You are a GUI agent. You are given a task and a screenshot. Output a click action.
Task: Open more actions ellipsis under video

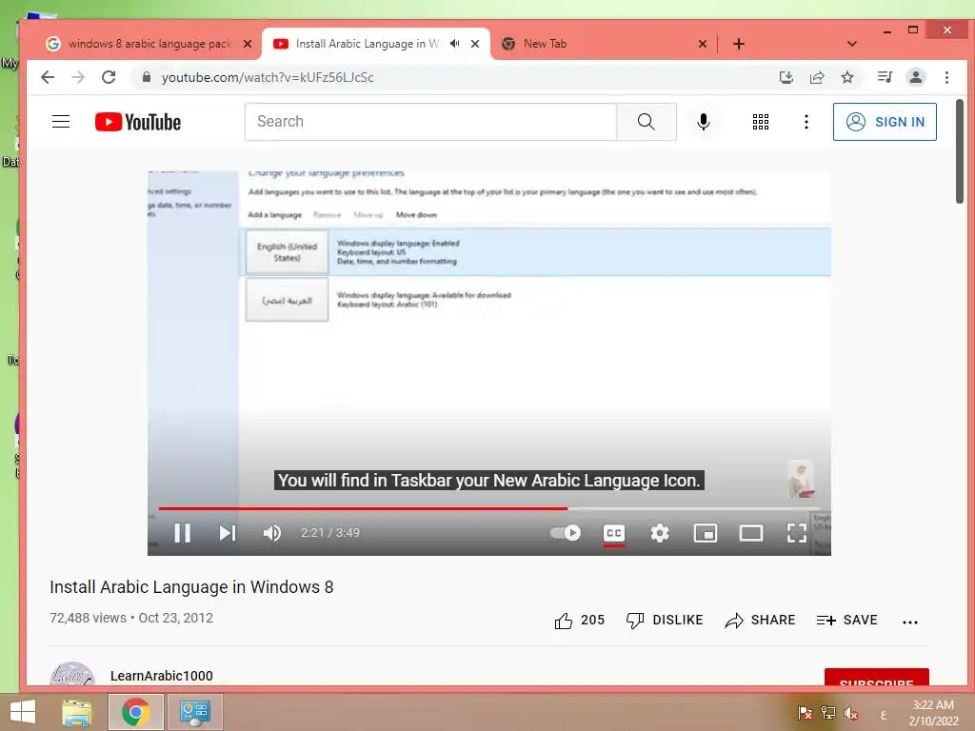909,622
